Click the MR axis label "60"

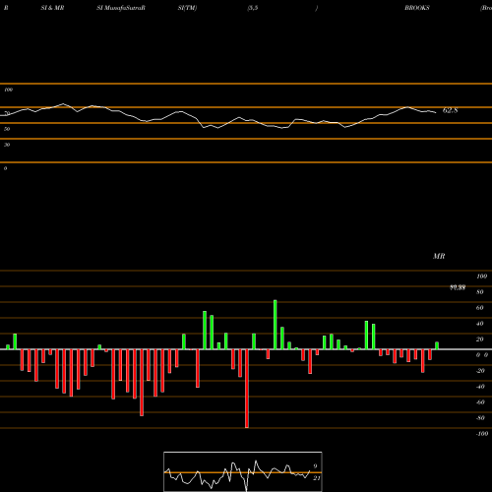coord(480,308)
